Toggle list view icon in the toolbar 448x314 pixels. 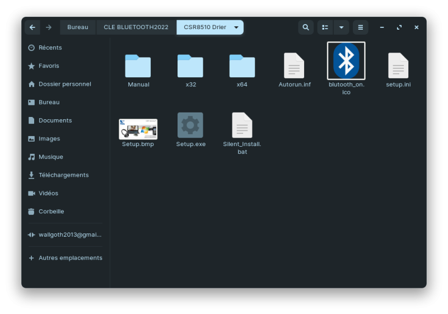coord(325,27)
